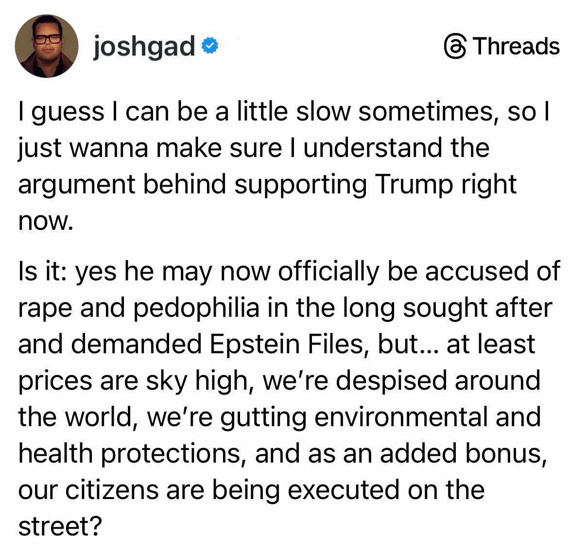Image resolution: width=586 pixels, height=552 pixels.
Task: Click the joshgad username
Action: tap(144, 47)
